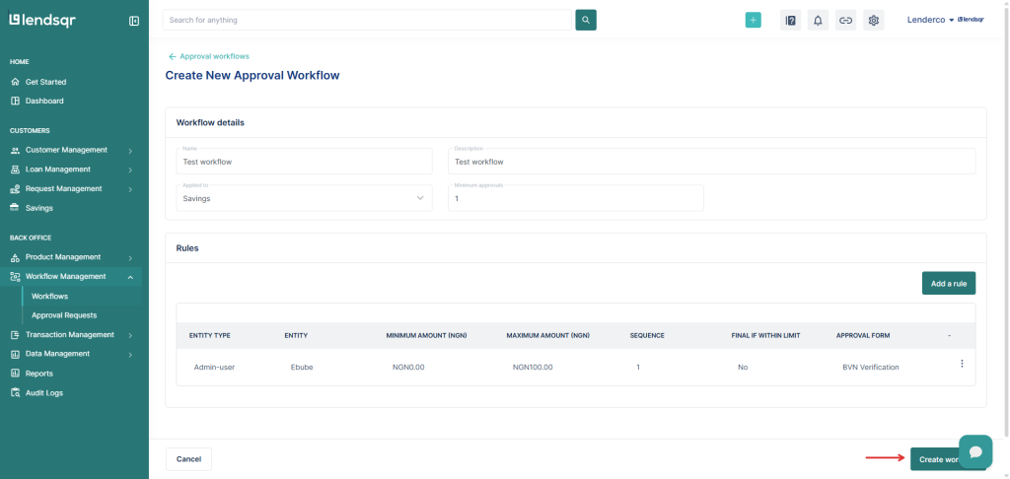Open Audit Logs from sidebar
Image resolution: width=1010 pixels, height=479 pixels.
(x=44, y=392)
